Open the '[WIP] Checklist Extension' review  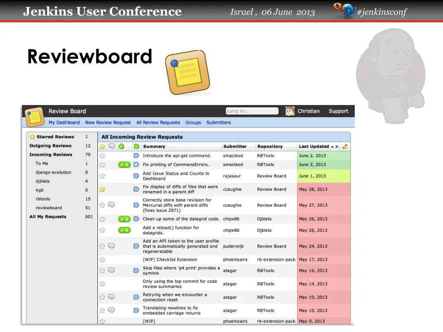click(170, 260)
